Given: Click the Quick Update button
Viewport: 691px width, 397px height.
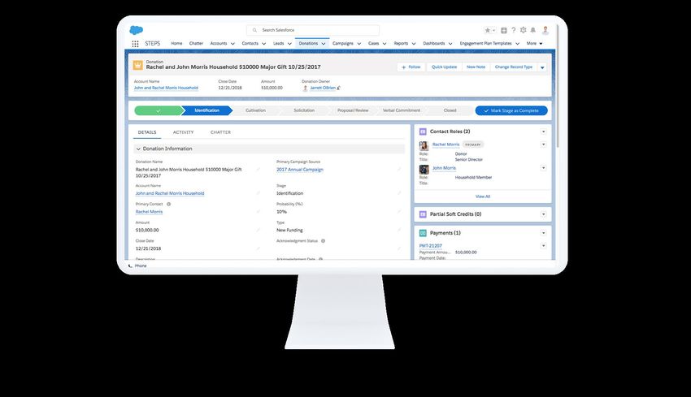Looking at the screenshot, I should (x=444, y=67).
